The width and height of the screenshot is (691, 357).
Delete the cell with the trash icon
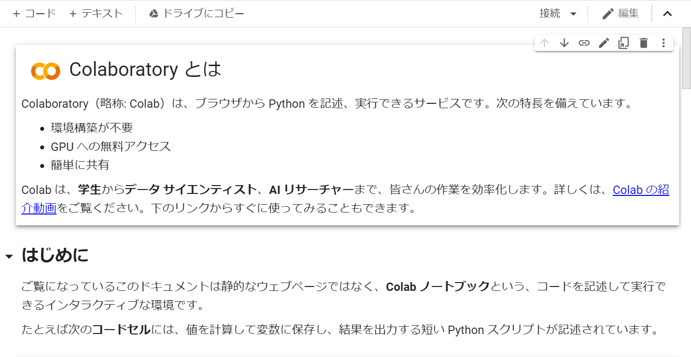643,43
